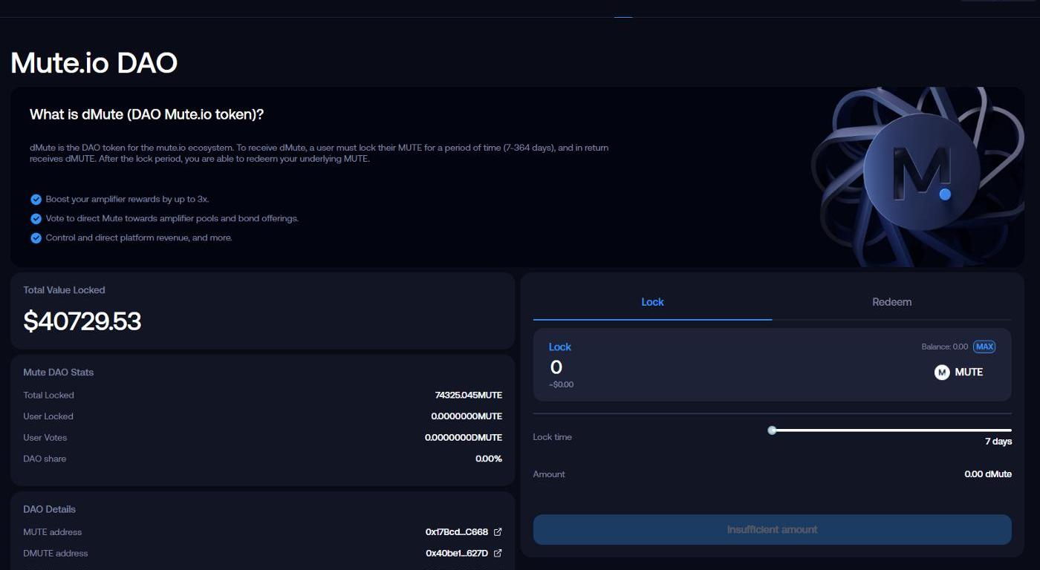Open the 0x17Bcd...C668 MUTE address link

tap(457, 532)
